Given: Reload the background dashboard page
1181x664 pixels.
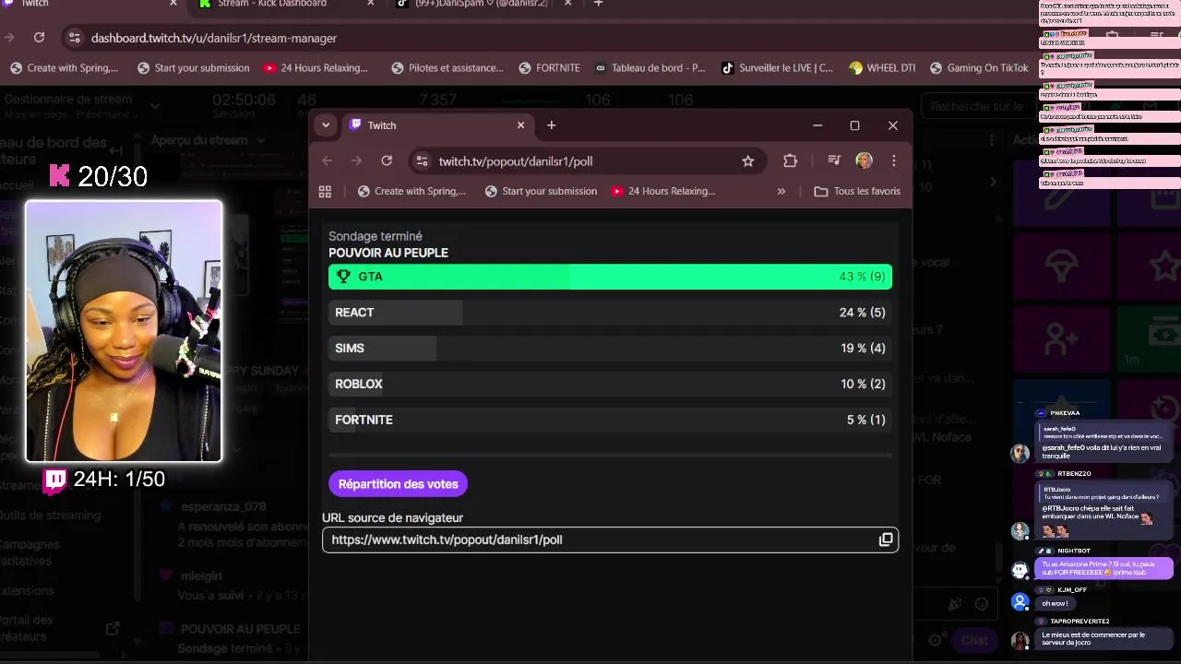Looking at the screenshot, I should [39, 38].
